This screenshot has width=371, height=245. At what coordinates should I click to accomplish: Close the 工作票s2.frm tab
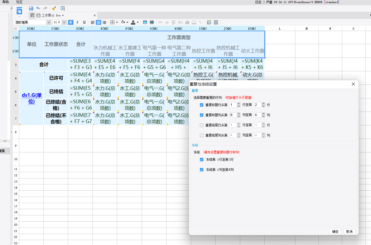pos(95,15)
